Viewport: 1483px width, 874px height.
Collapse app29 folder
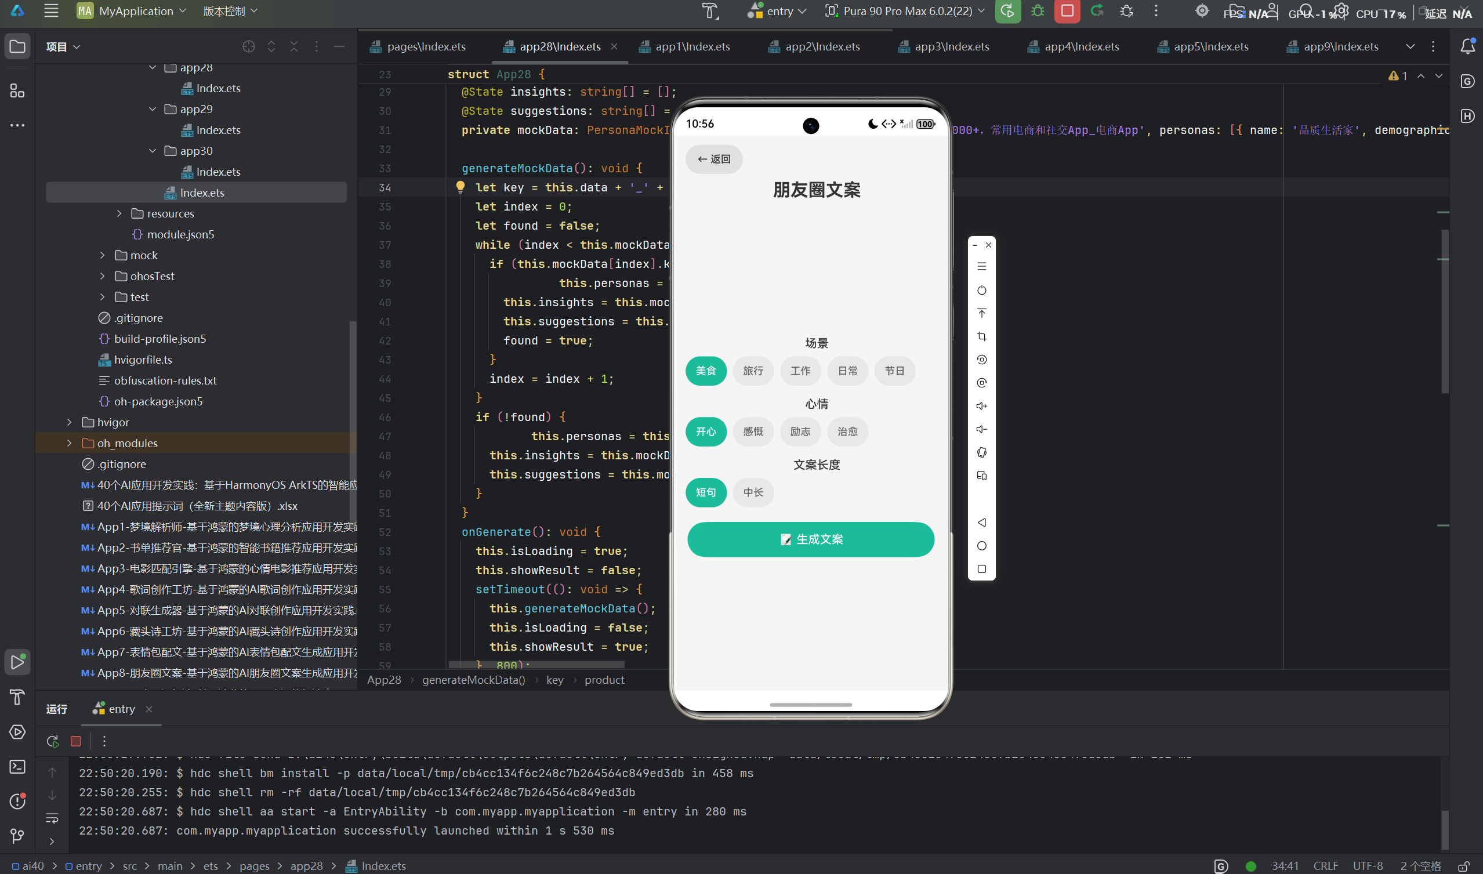pos(153,109)
